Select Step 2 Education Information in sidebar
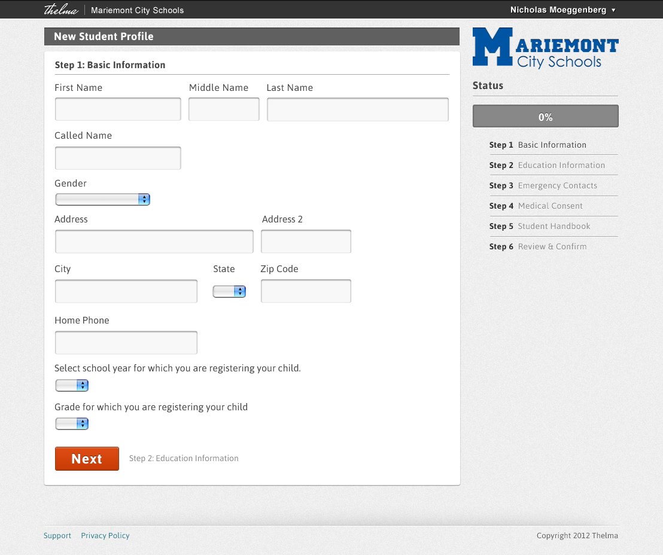The width and height of the screenshot is (663, 555). 547,165
